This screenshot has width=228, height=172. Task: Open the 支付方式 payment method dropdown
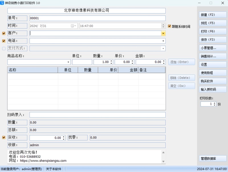163,48
